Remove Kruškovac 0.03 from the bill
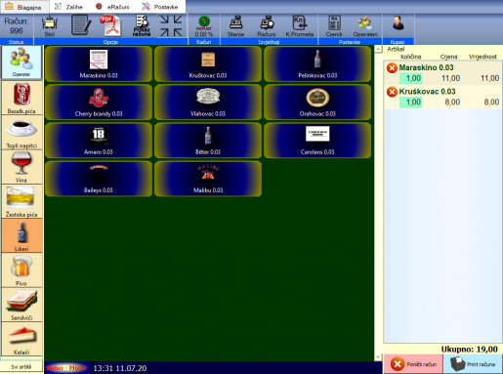 392,92
